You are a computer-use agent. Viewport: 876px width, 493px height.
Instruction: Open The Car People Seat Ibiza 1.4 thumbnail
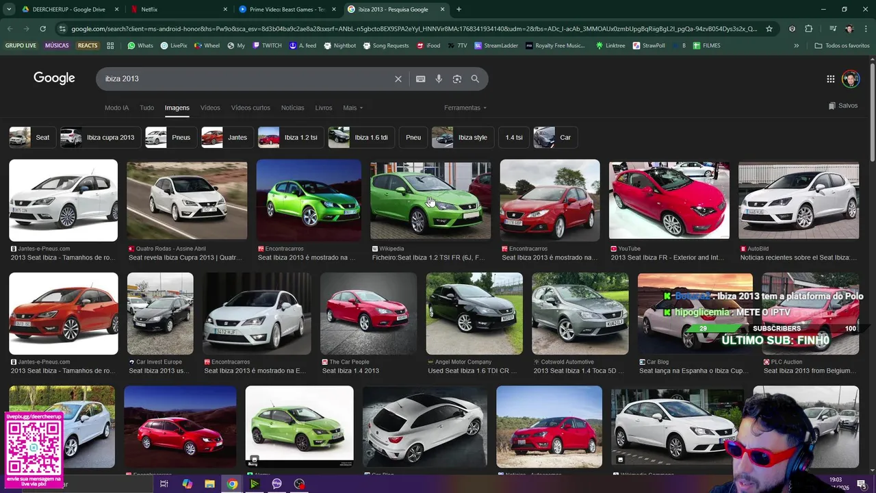[x=368, y=313]
